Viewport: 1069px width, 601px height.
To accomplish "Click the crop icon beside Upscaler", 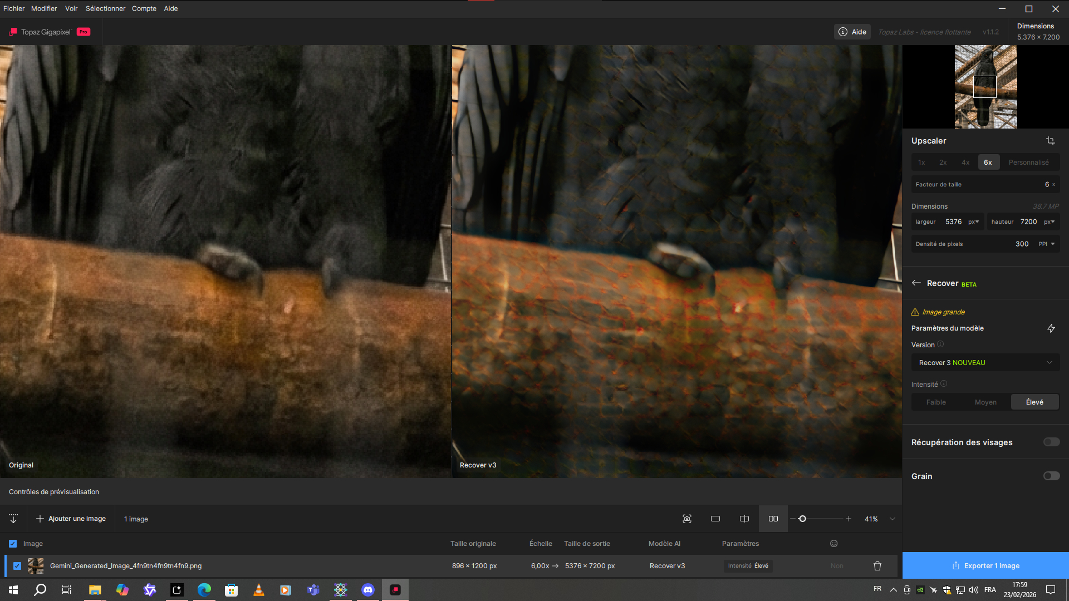I will click(1050, 141).
